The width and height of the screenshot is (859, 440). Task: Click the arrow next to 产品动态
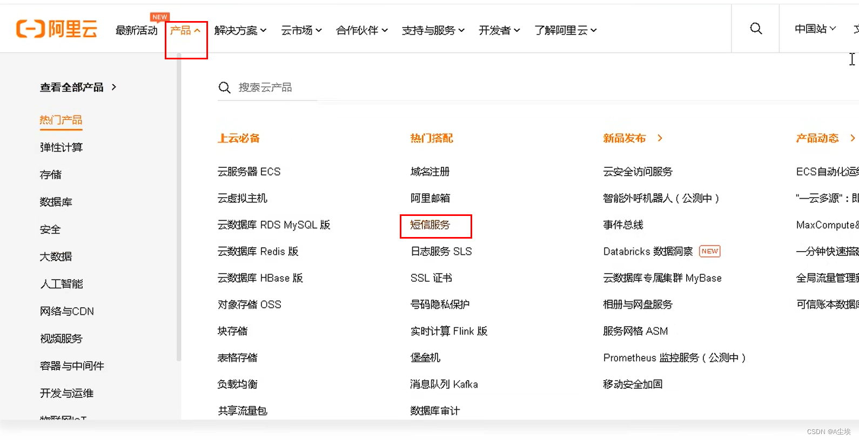click(853, 138)
